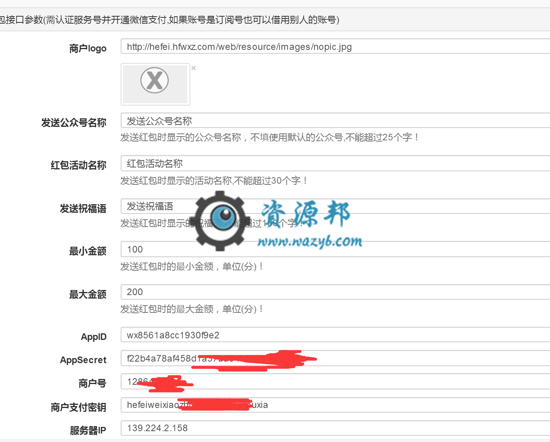550x442 pixels.
Task: Click the 商户logo label
Action: tap(88, 48)
